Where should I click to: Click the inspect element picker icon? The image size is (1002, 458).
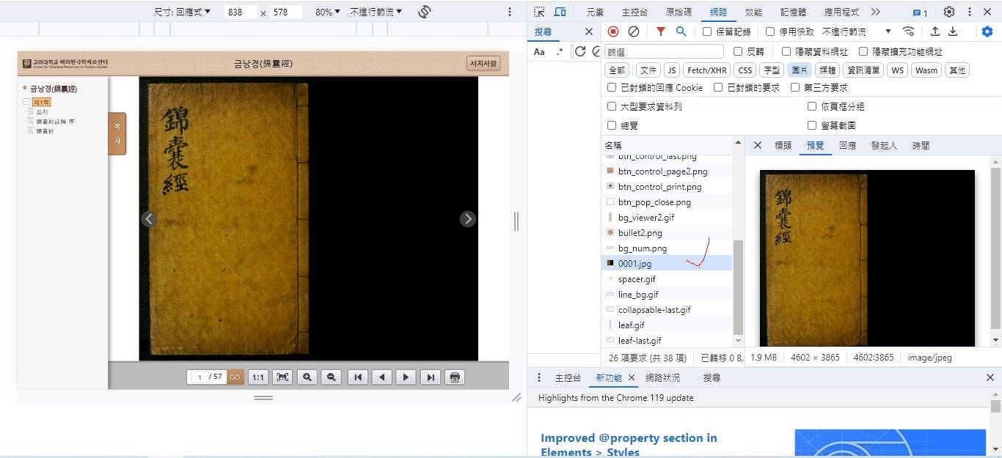pos(539,12)
